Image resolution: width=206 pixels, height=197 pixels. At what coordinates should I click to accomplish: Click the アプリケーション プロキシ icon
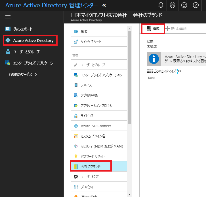76,105
